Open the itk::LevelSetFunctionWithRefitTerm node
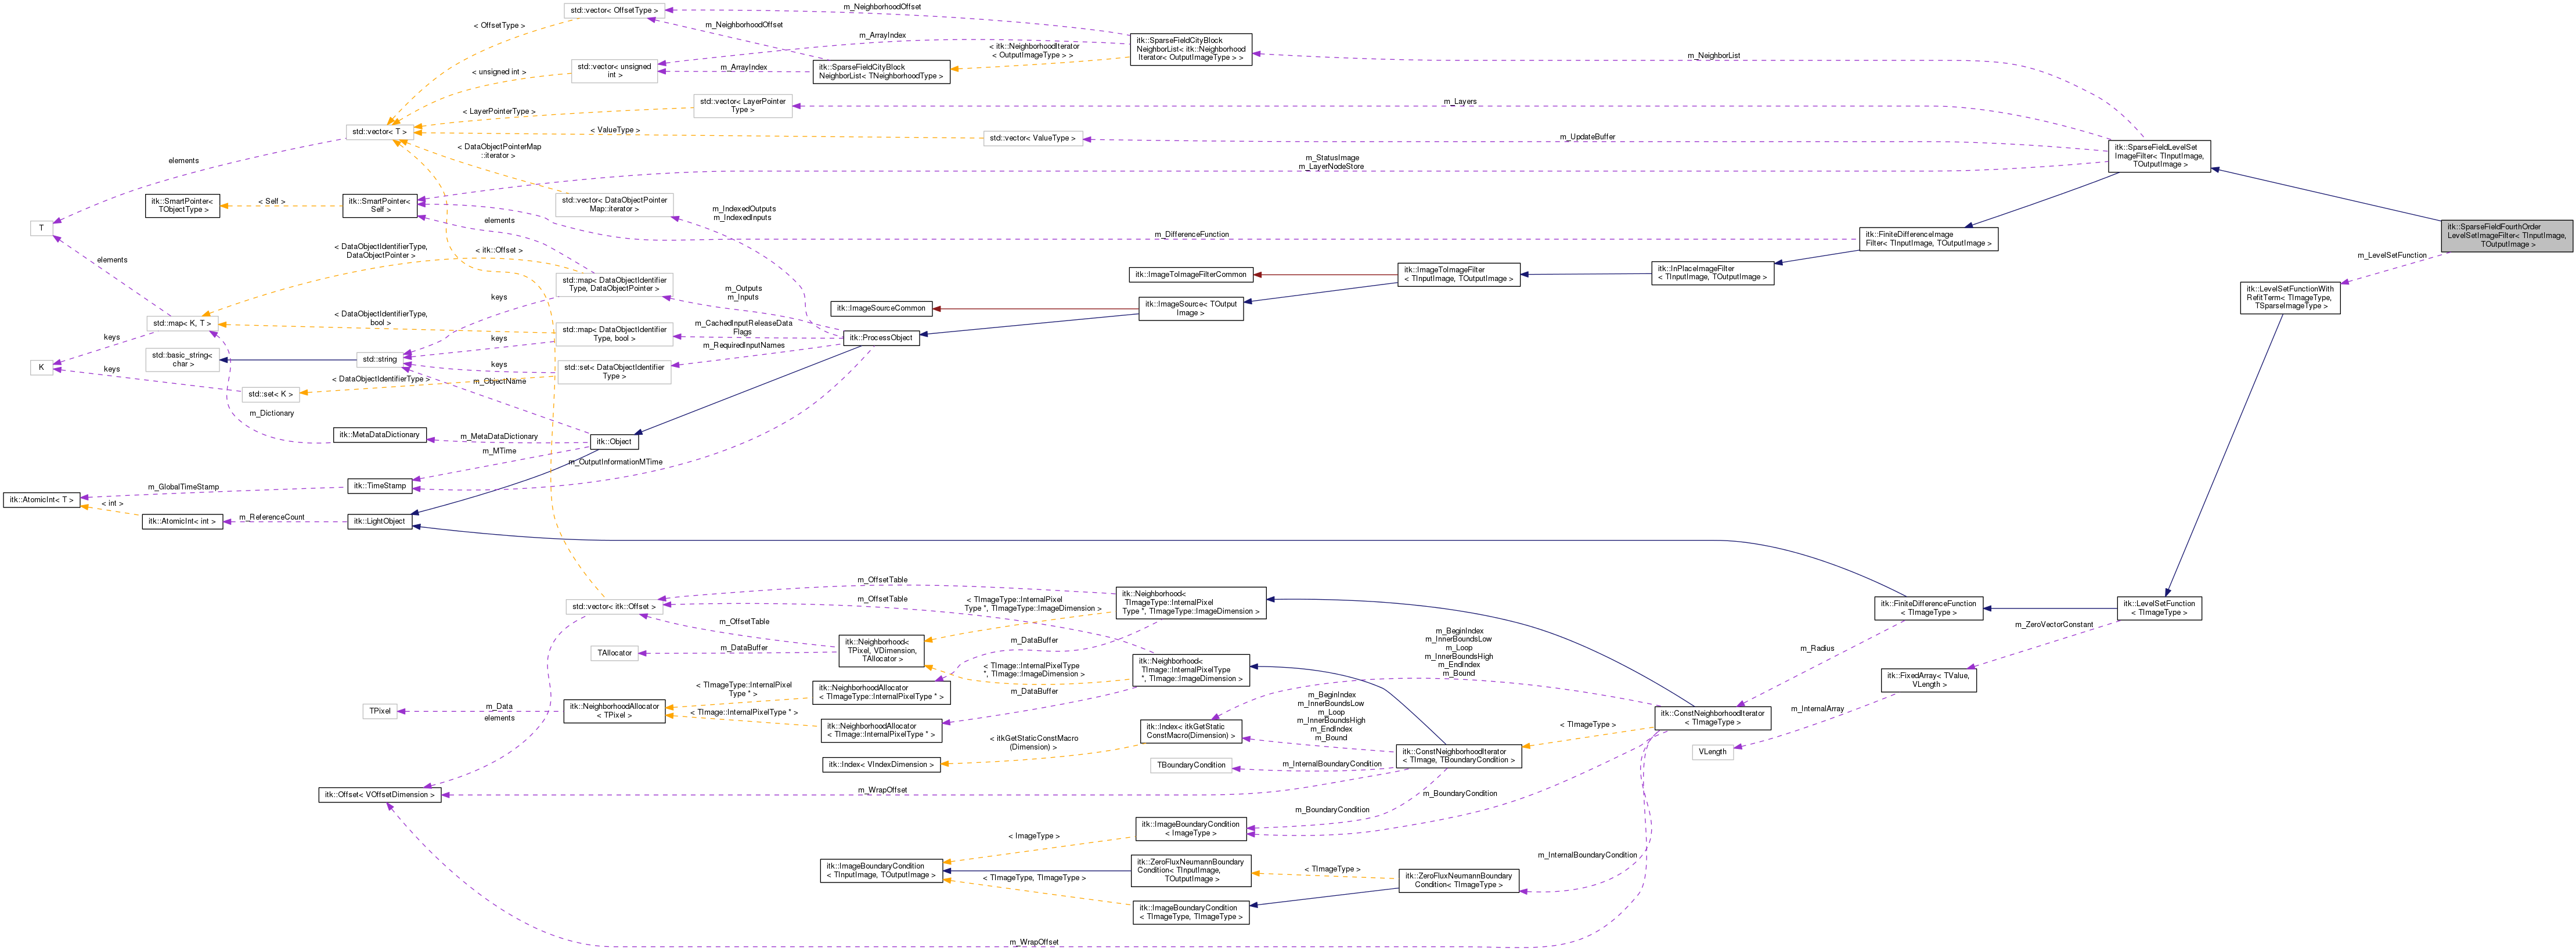The height and width of the screenshot is (951, 2576). (2289, 297)
